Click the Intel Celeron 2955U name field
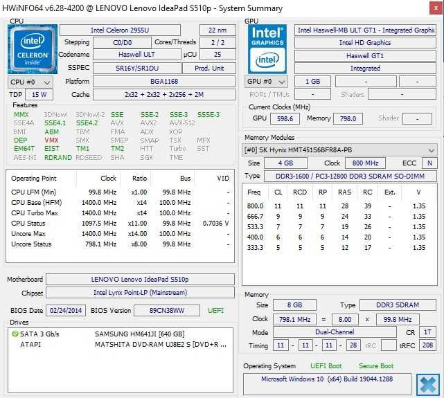Screen dimensions: 444x398 coord(120,30)
